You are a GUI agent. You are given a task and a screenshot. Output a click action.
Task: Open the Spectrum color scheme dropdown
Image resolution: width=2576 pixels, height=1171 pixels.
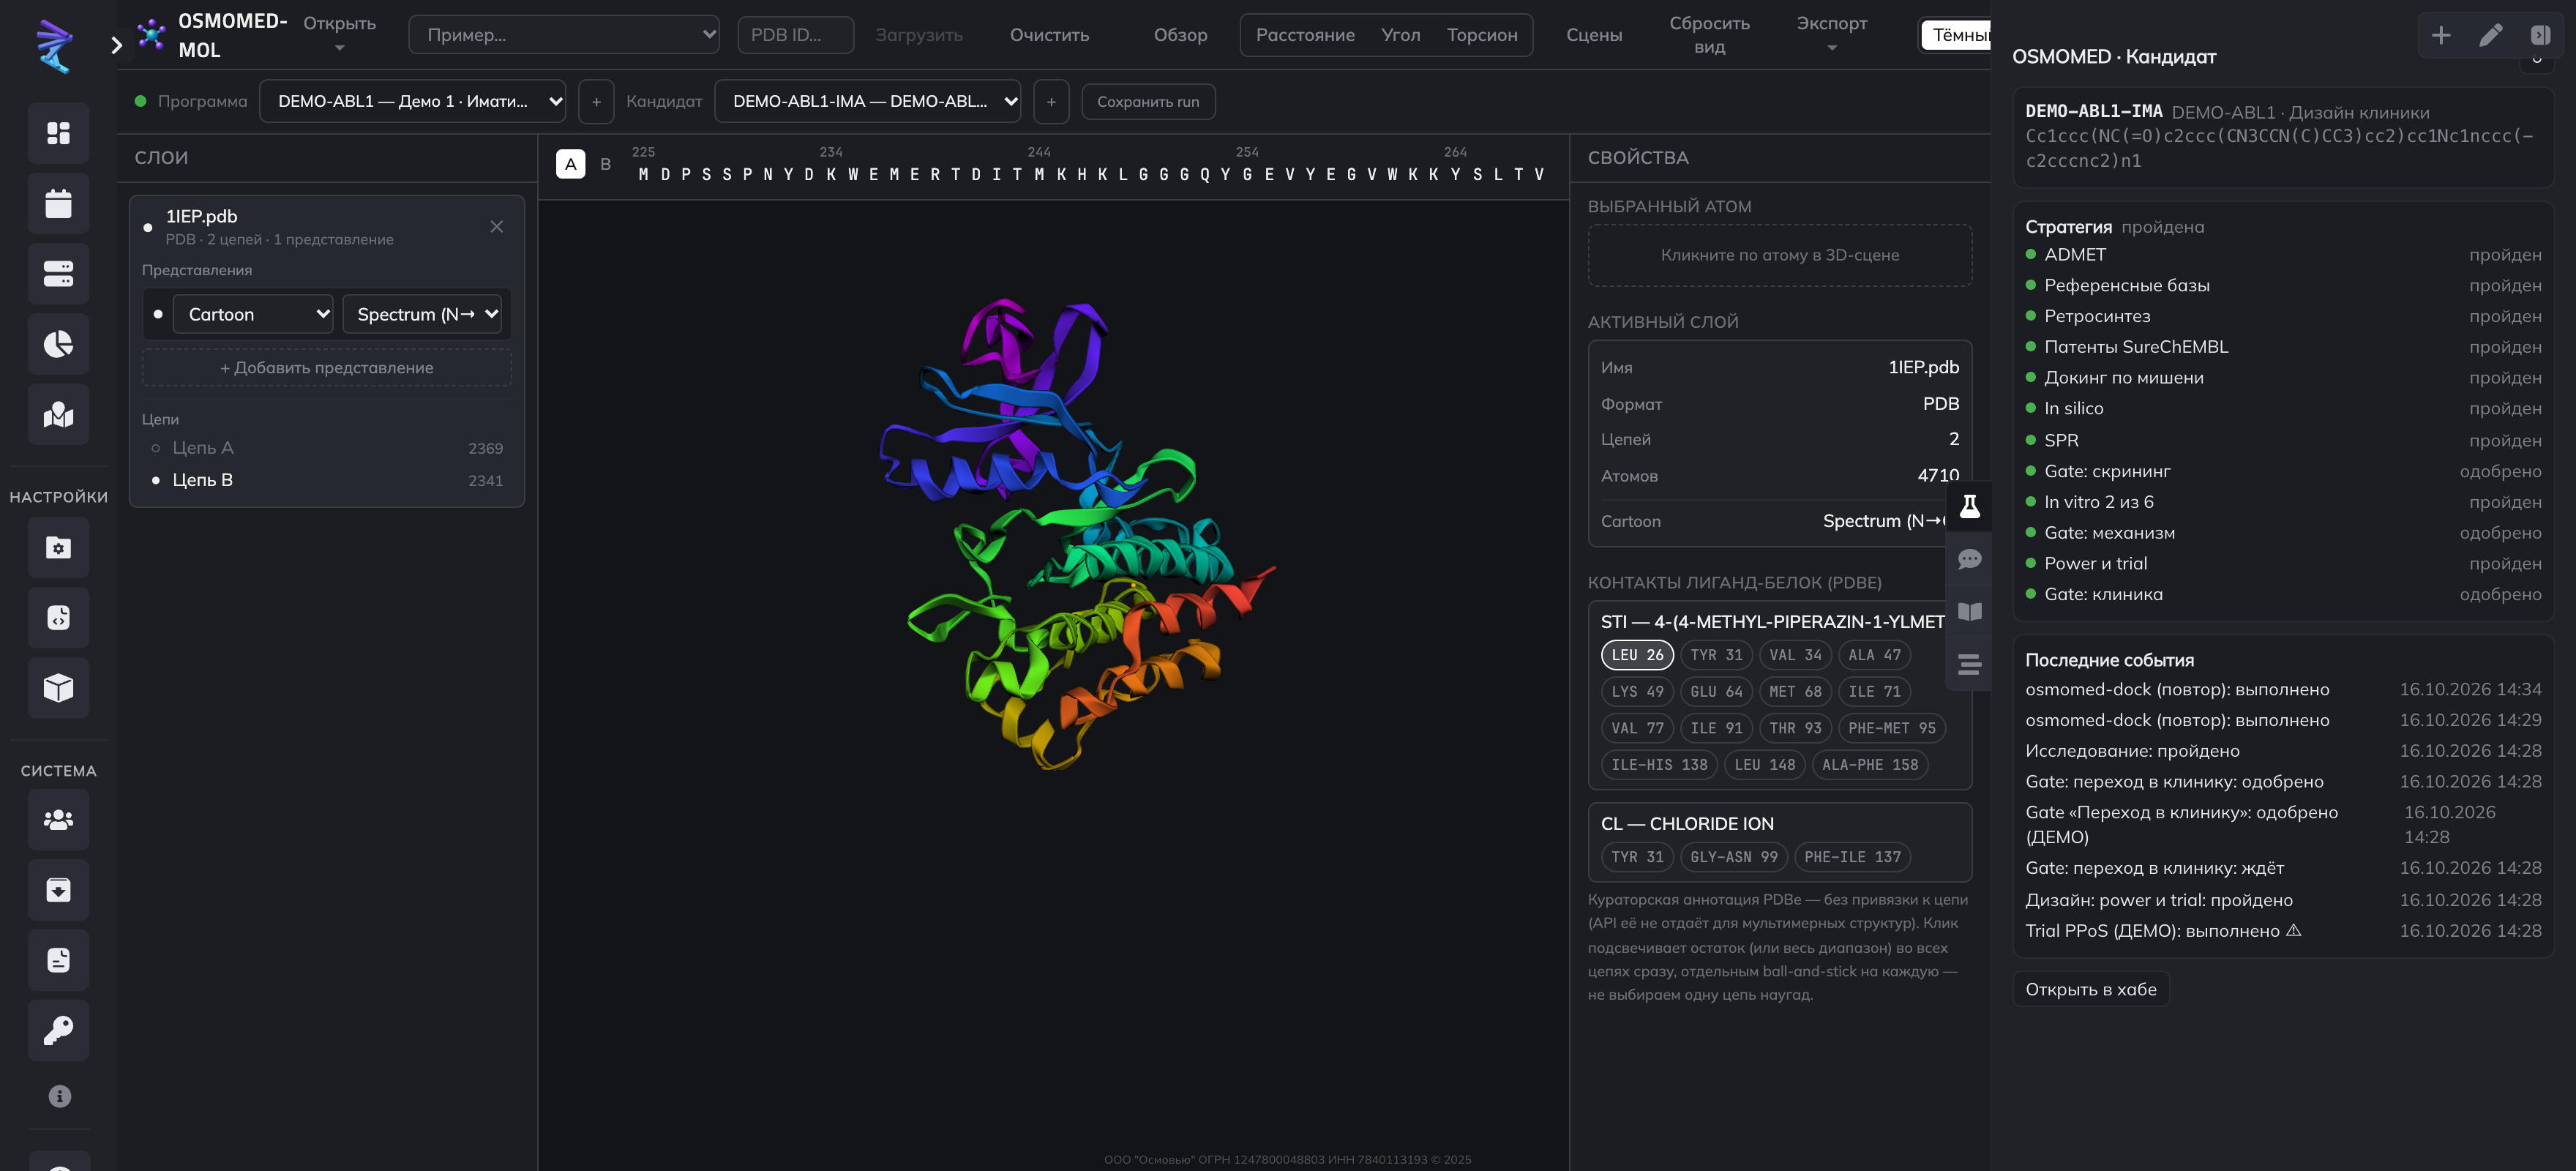click(x=422, y=314)
